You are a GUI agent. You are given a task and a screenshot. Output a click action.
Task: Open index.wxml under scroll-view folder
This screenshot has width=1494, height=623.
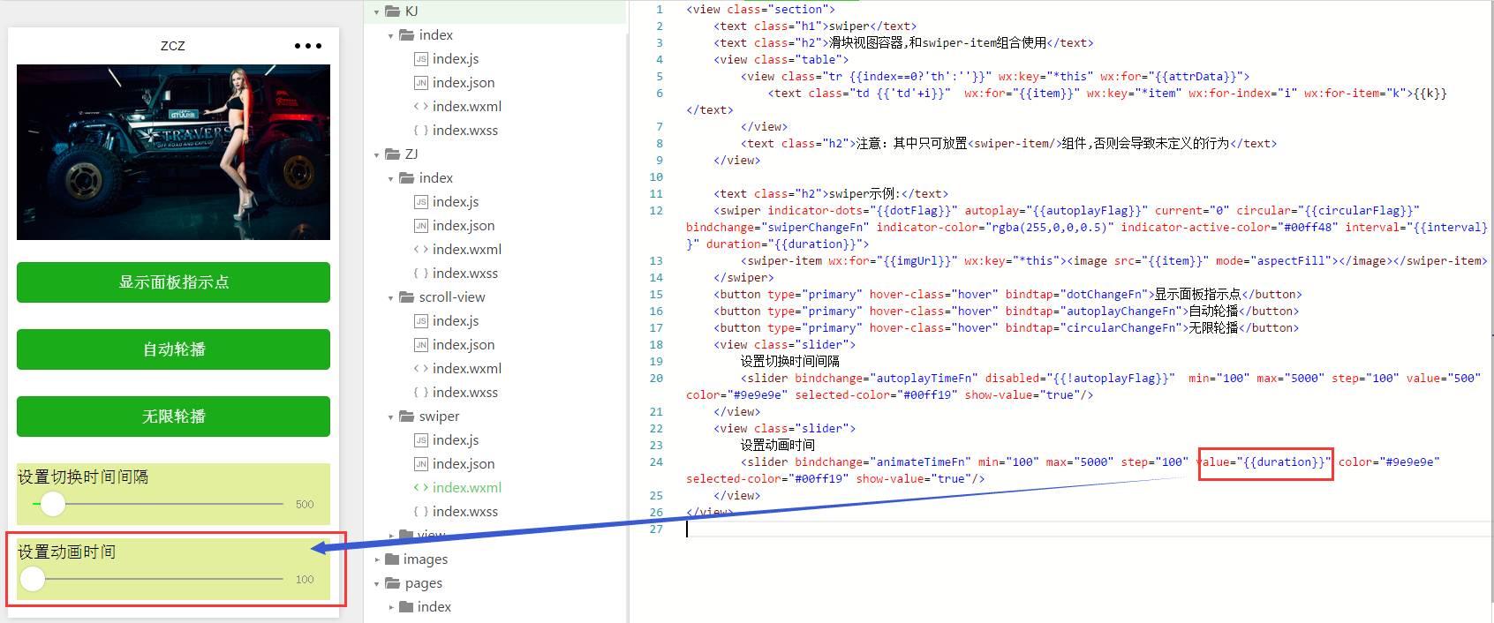coord(466,369)
